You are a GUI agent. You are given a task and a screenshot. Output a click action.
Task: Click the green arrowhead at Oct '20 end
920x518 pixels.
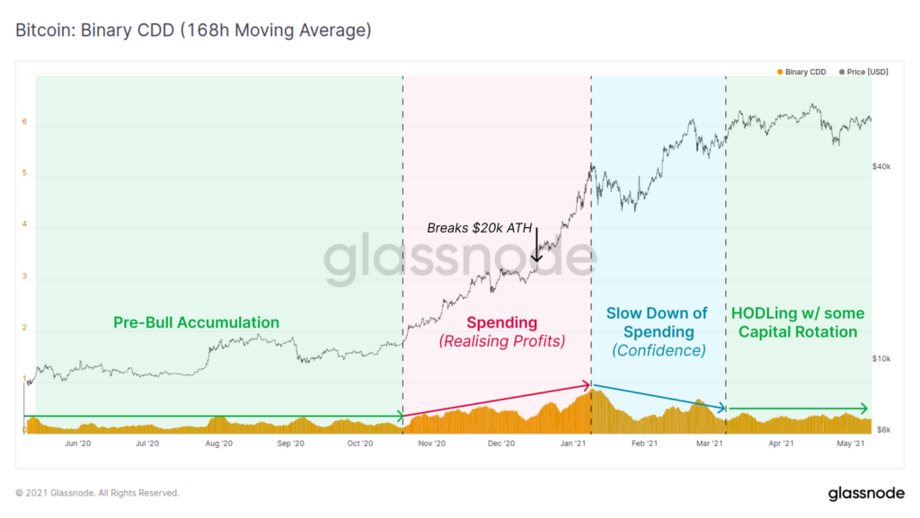point(400,417)
